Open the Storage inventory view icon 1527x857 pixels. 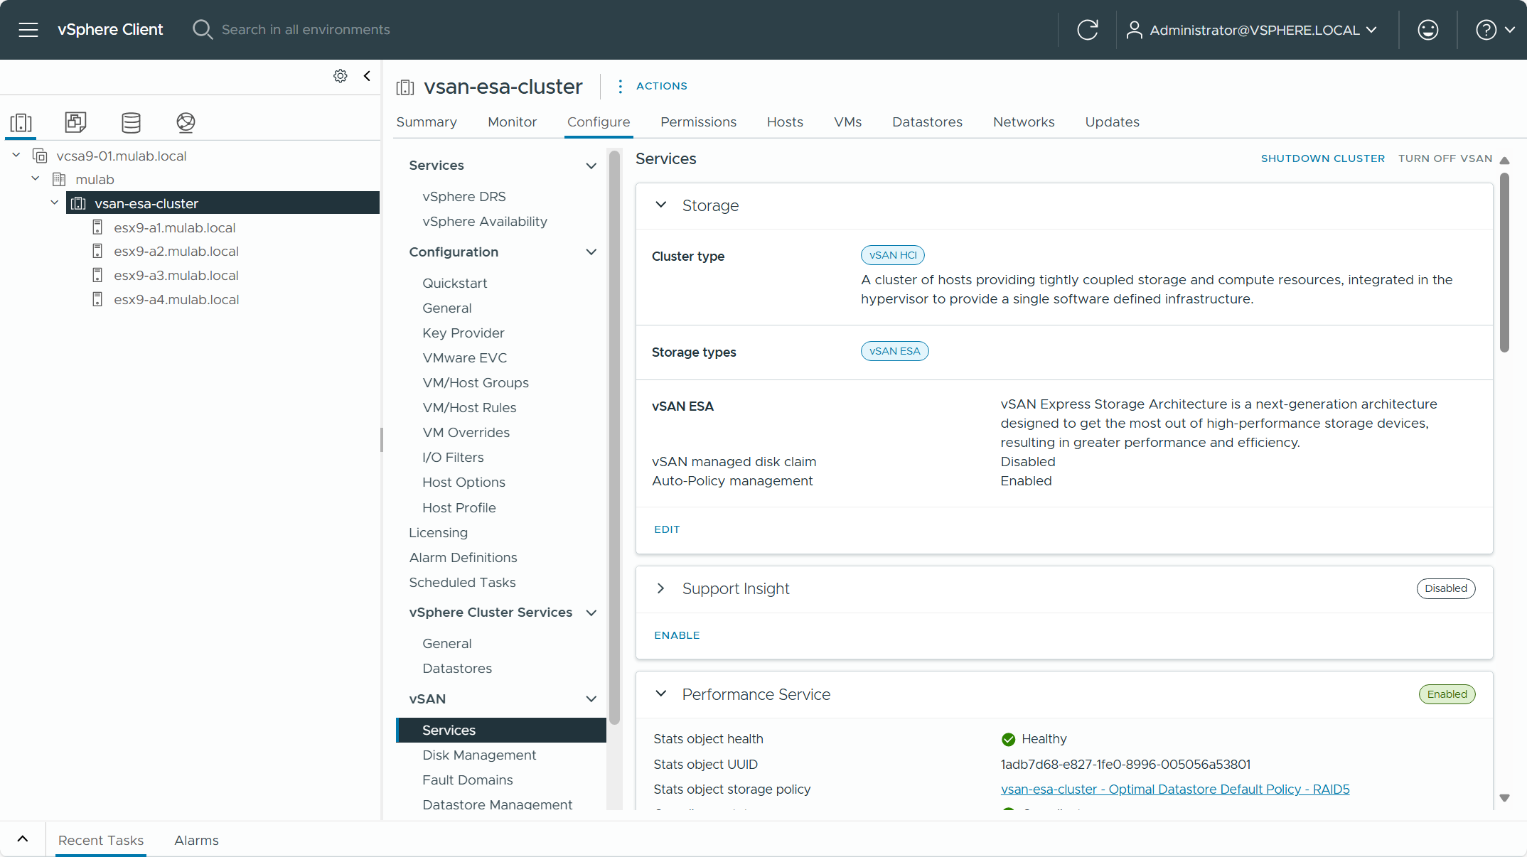coord(131,122)
